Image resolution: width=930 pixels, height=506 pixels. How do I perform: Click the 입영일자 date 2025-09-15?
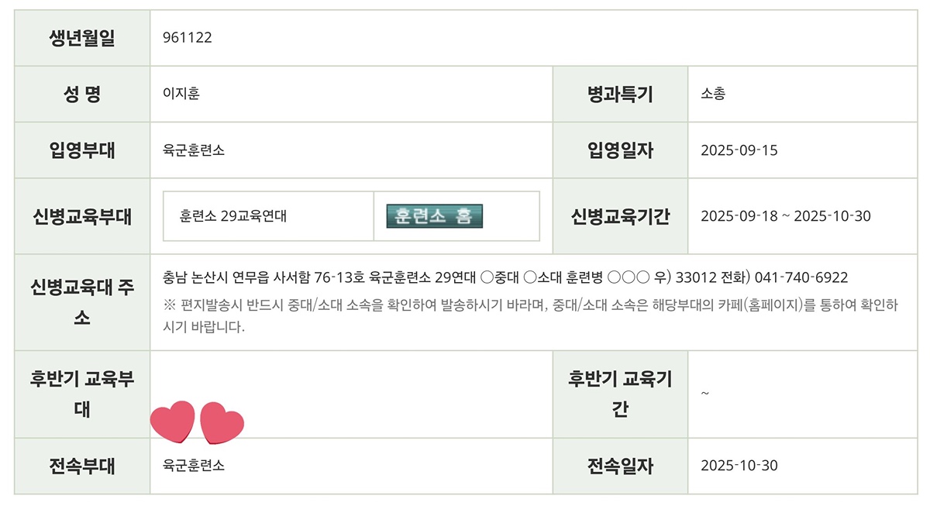pyautogui.click(x=739, y=150)
